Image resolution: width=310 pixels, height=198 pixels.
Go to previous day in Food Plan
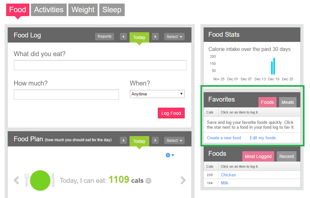(x=123, y=141)
